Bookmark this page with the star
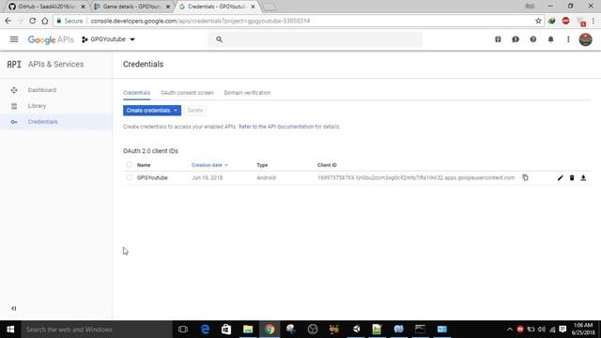601x338 pixels. [538, 21]
